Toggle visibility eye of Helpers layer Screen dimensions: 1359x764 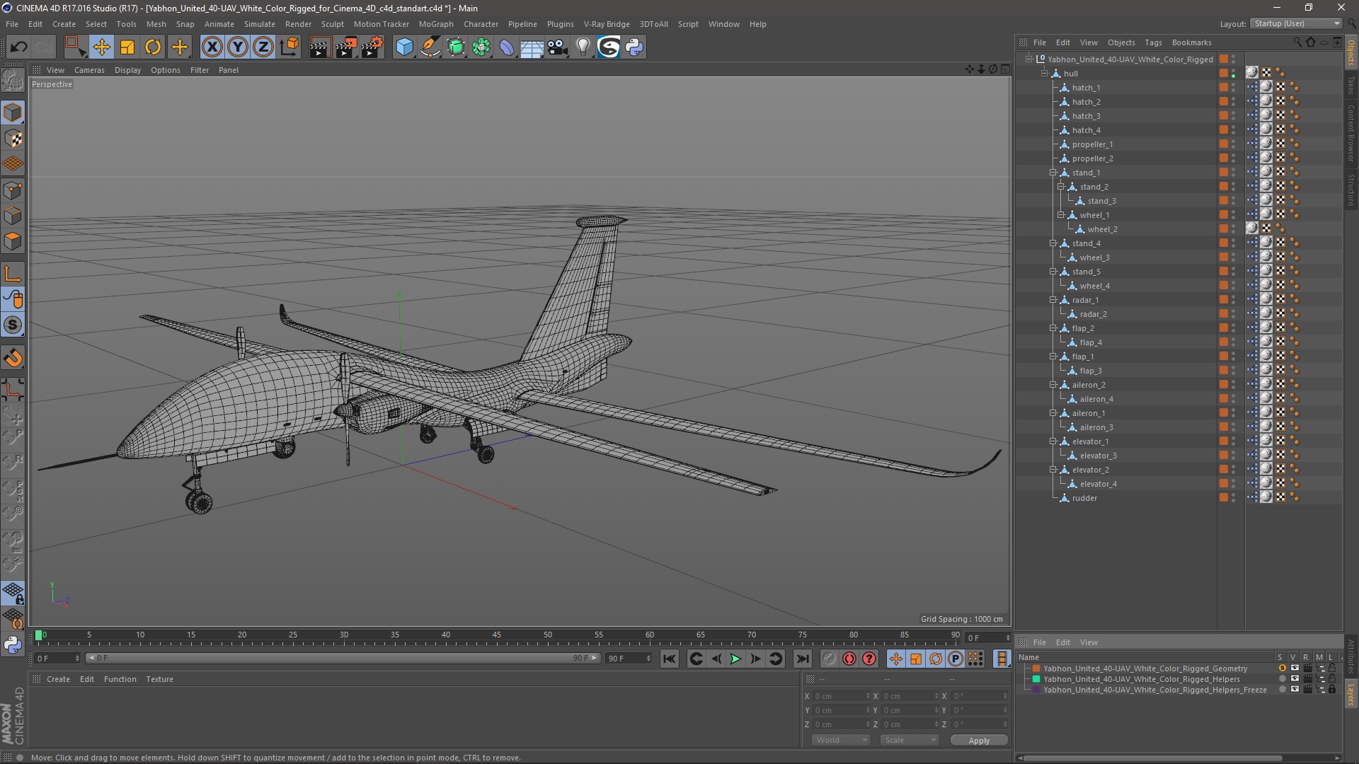1295,678
